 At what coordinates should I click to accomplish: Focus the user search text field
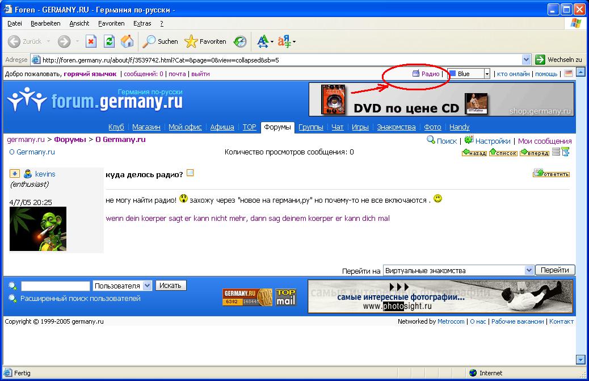[x=56, y=286]
